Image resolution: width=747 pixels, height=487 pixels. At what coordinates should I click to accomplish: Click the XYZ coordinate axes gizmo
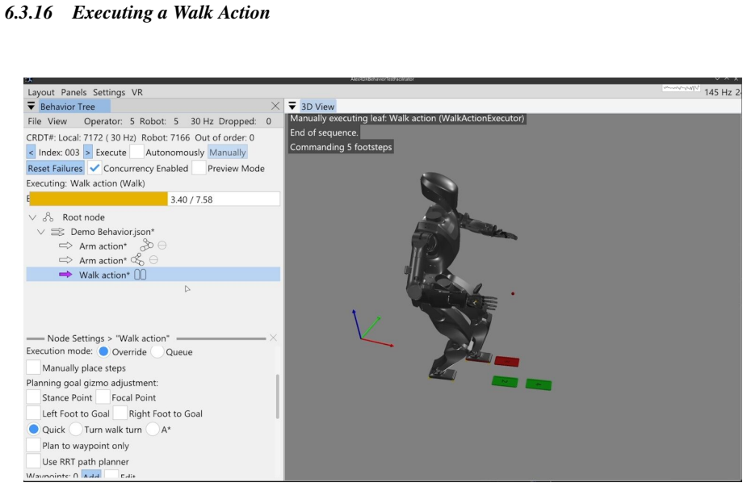tap(371, 328)
